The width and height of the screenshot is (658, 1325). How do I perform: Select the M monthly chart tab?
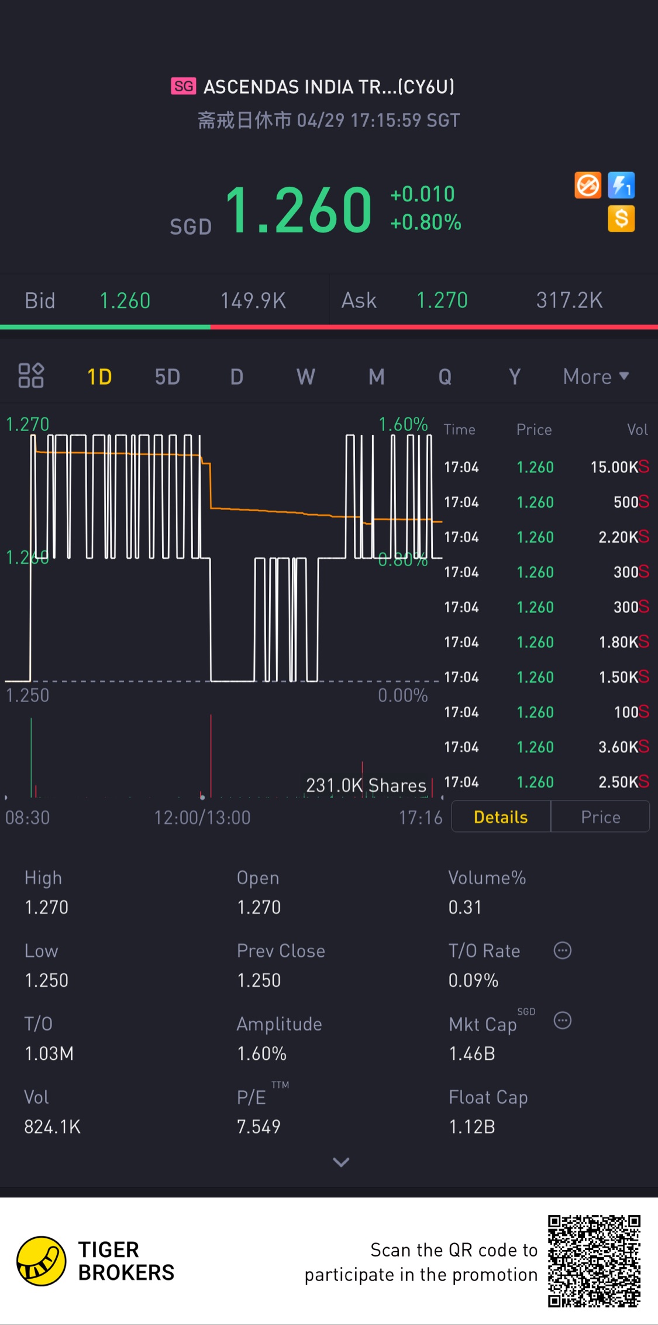[376, 376]
